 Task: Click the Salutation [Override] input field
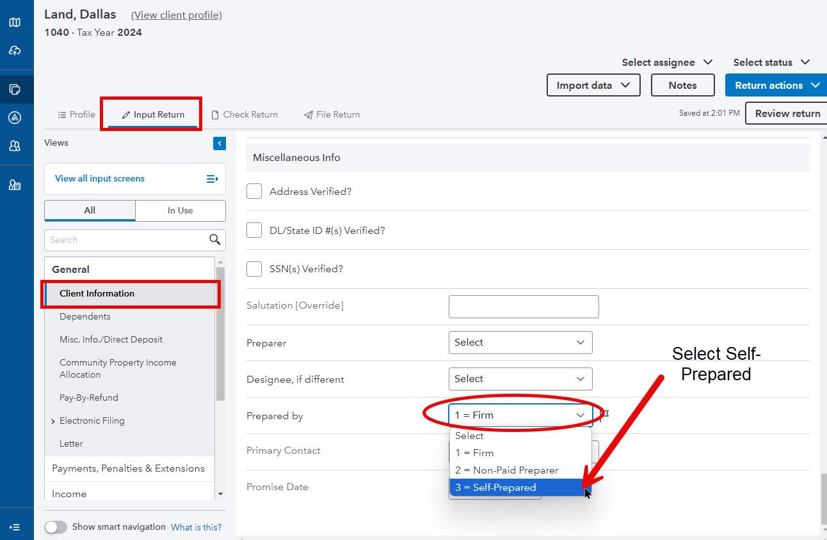[x=524, y=307]
